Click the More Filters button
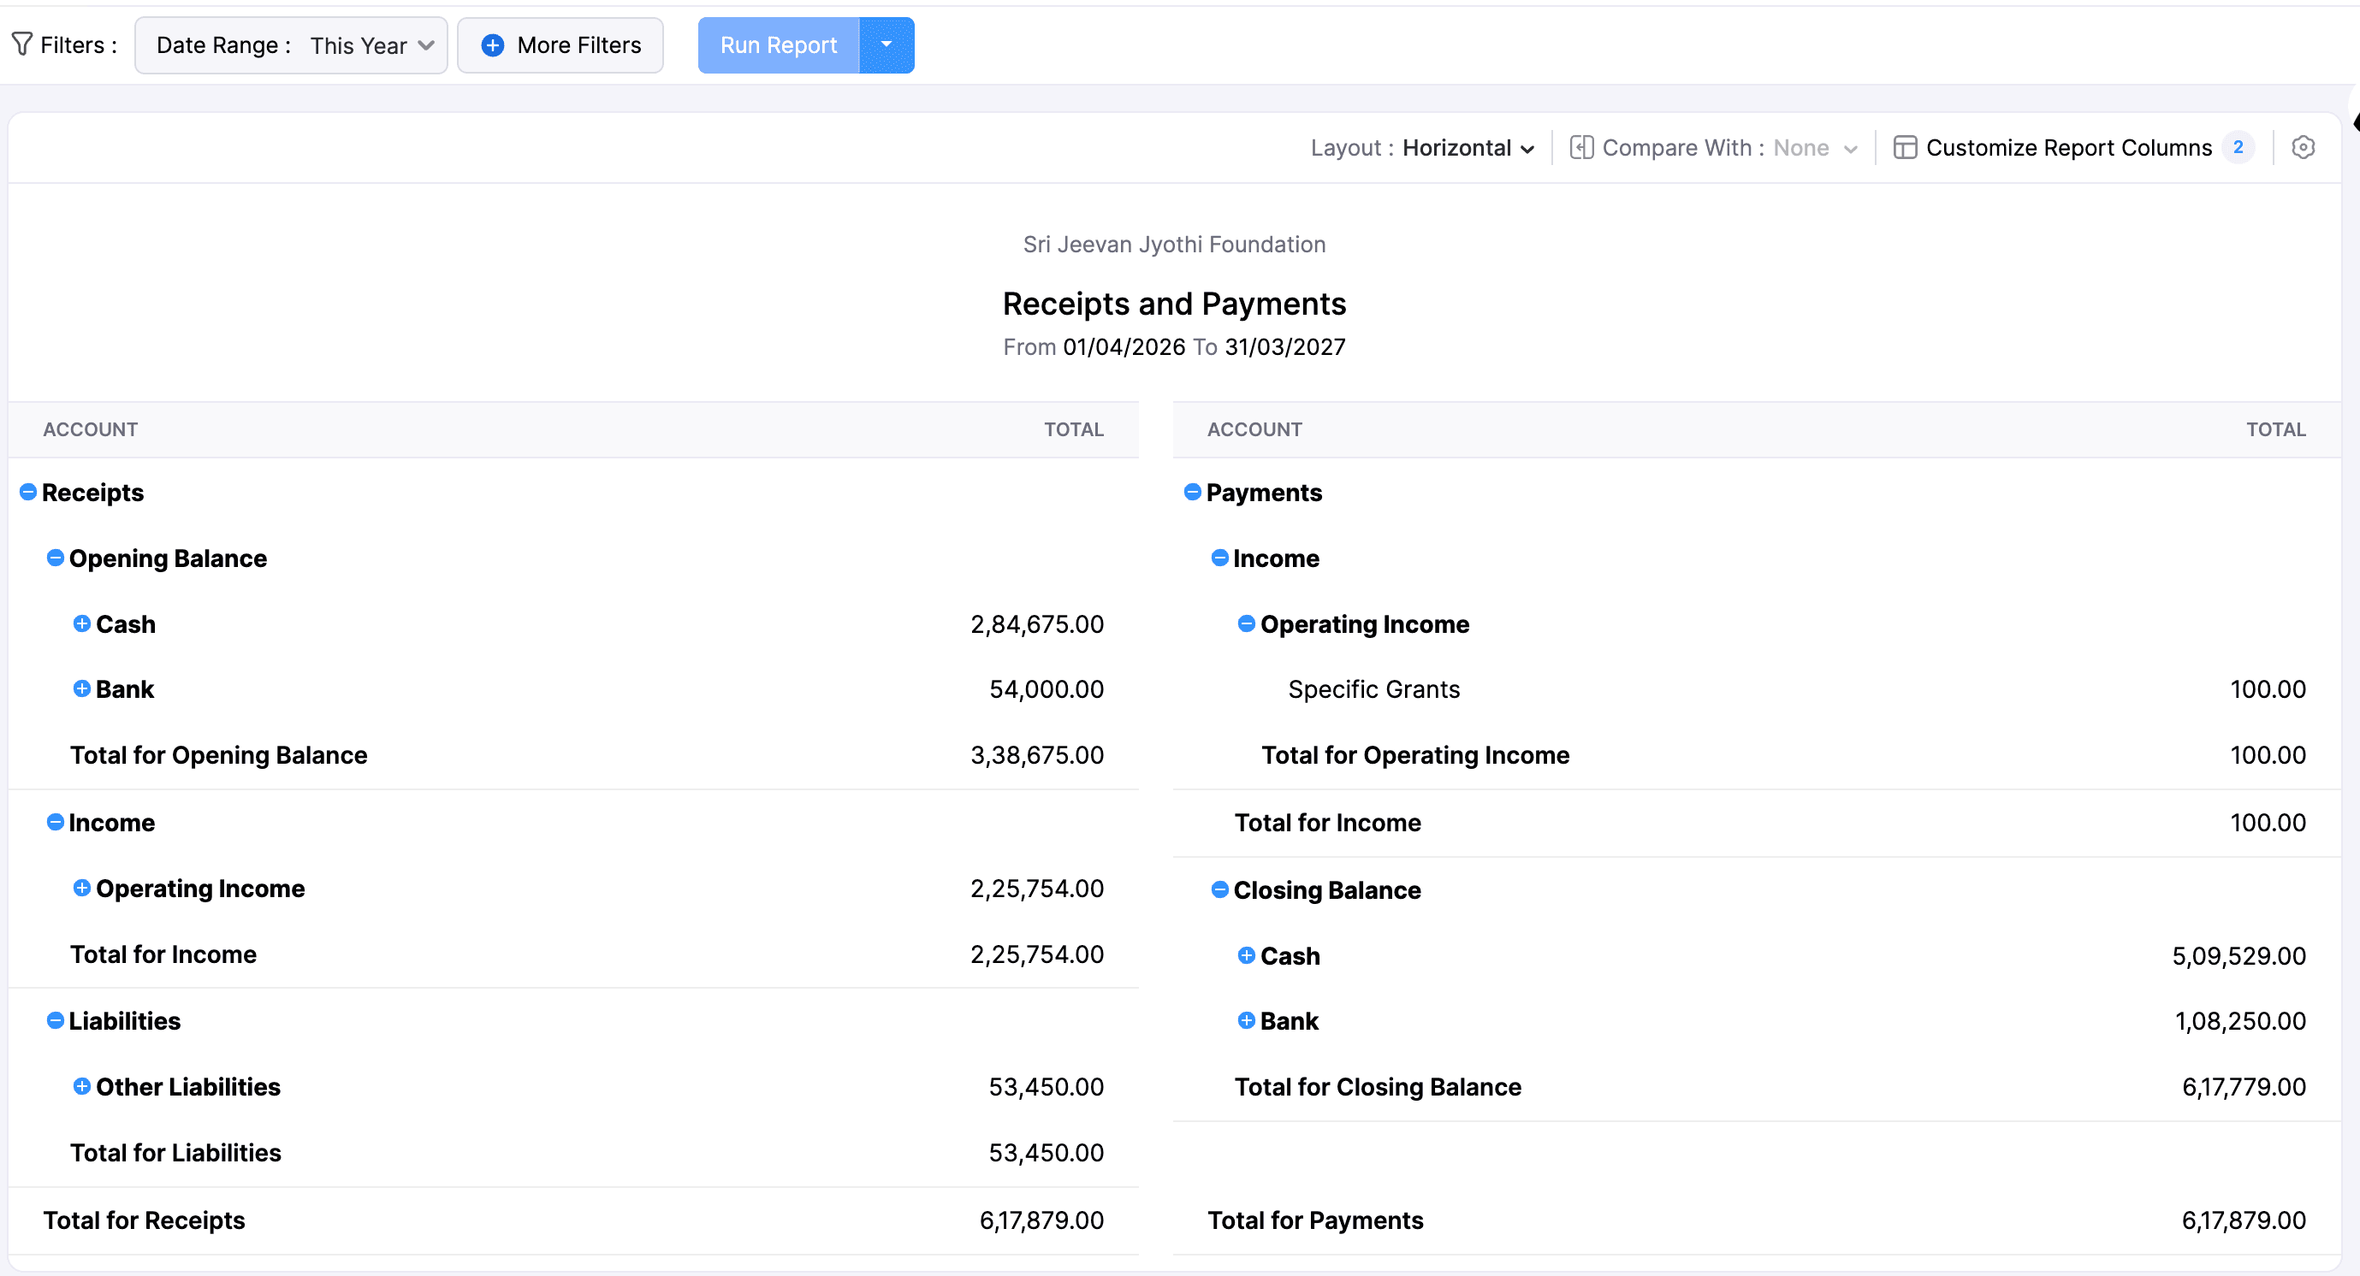Viewport: 2360px width, 1276px height. 560,44
